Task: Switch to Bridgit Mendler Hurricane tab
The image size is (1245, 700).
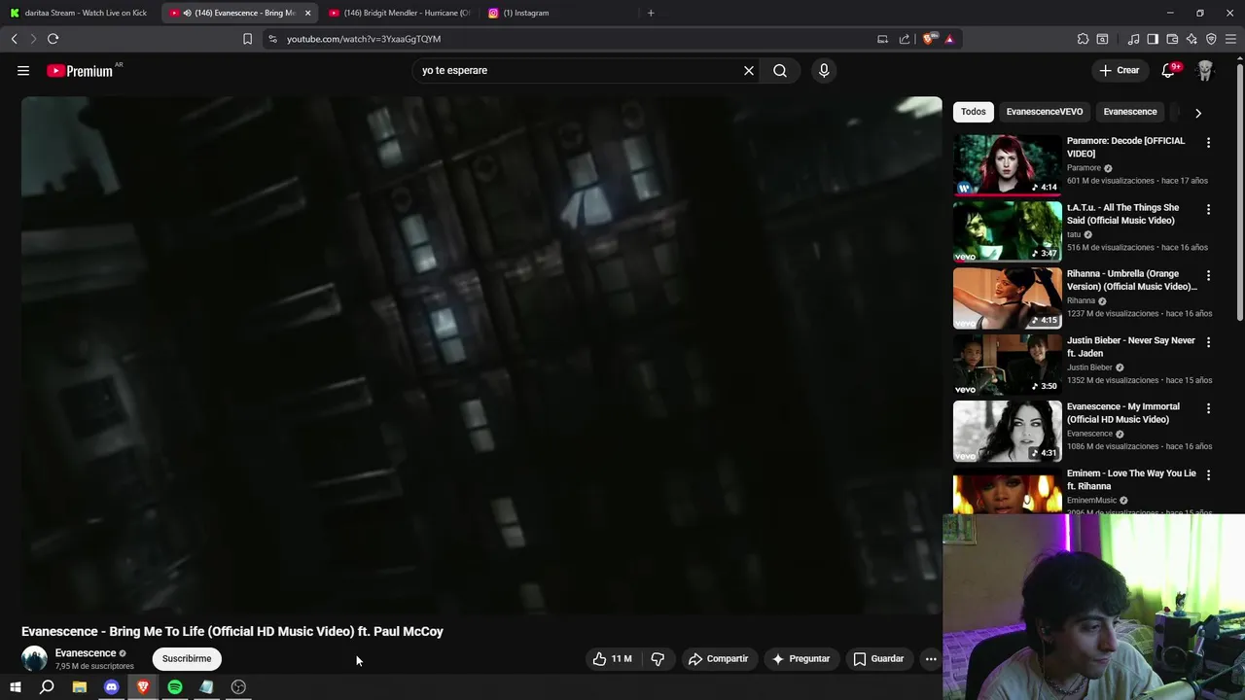Action: pyautogui.click(x=400, y=13)
